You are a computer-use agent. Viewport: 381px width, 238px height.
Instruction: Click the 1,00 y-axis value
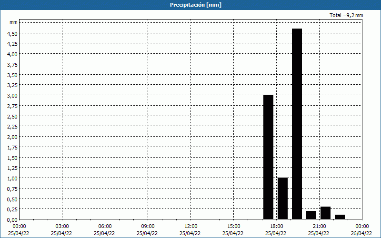tap(12, 178)
